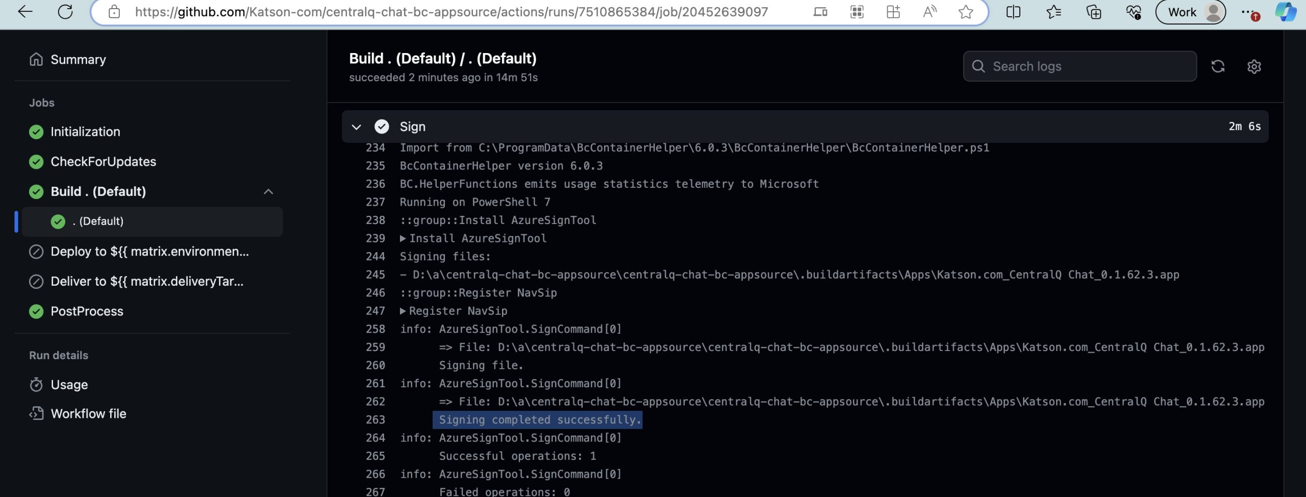Image resolution: width=1306 pixels, height=497 pixels.
Task: Click the Sign step duration '2m 6s'
Action: pyautogui.click(x=1244, y=127)
